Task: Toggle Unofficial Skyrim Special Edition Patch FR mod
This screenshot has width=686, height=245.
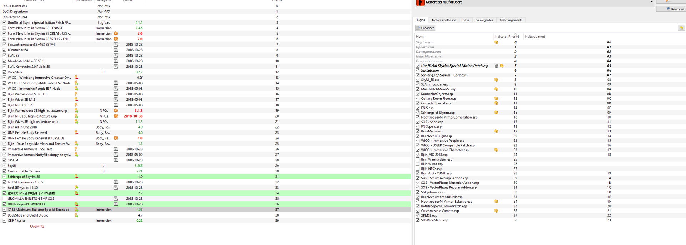Action: point(4,22)
